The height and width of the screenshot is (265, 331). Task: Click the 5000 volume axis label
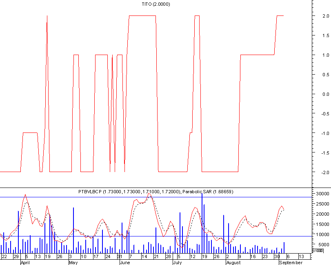[324, 245]
